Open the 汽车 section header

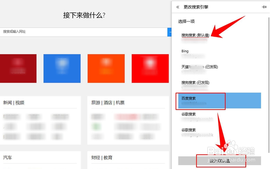point(8,157)
